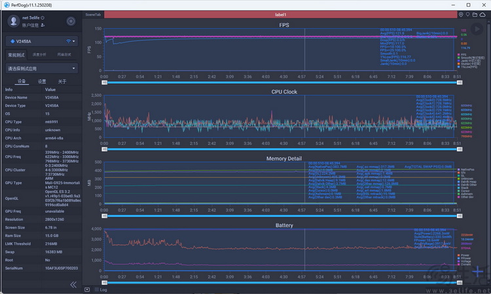The image size is (491, 294).
Task: Click the small badge icon after net 3elife
Action: 43,18
